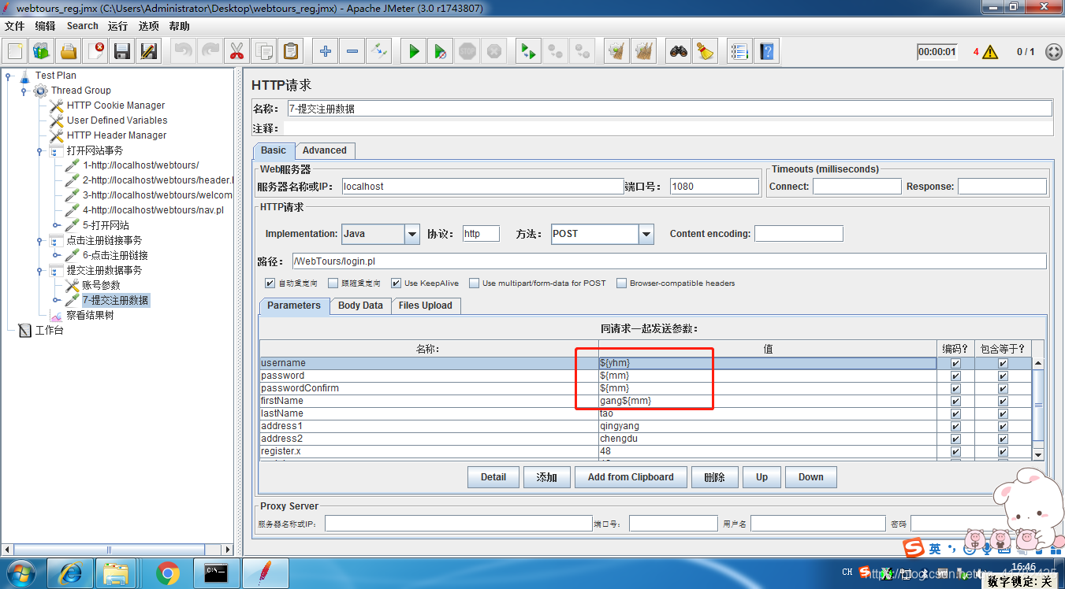
Task: Click the 删除 button
Action: pyautogui.click(x=714, y=477)
